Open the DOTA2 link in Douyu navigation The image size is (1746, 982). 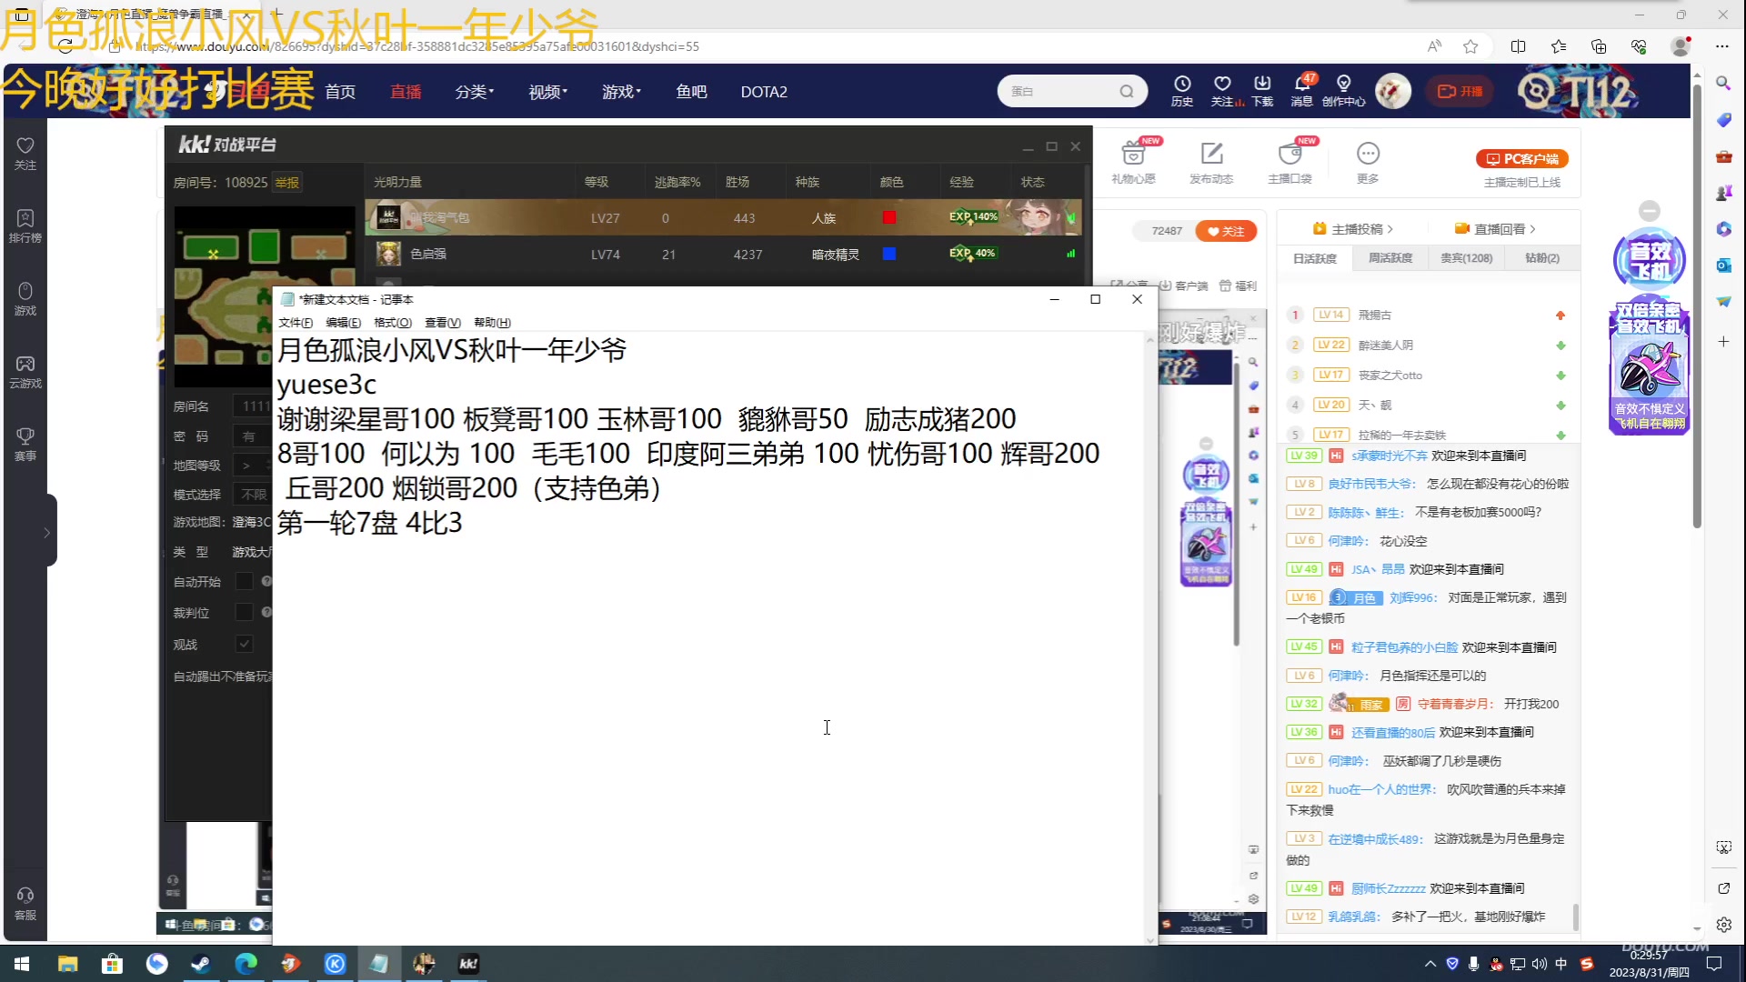pyautogui.click(x=764, y=92)
